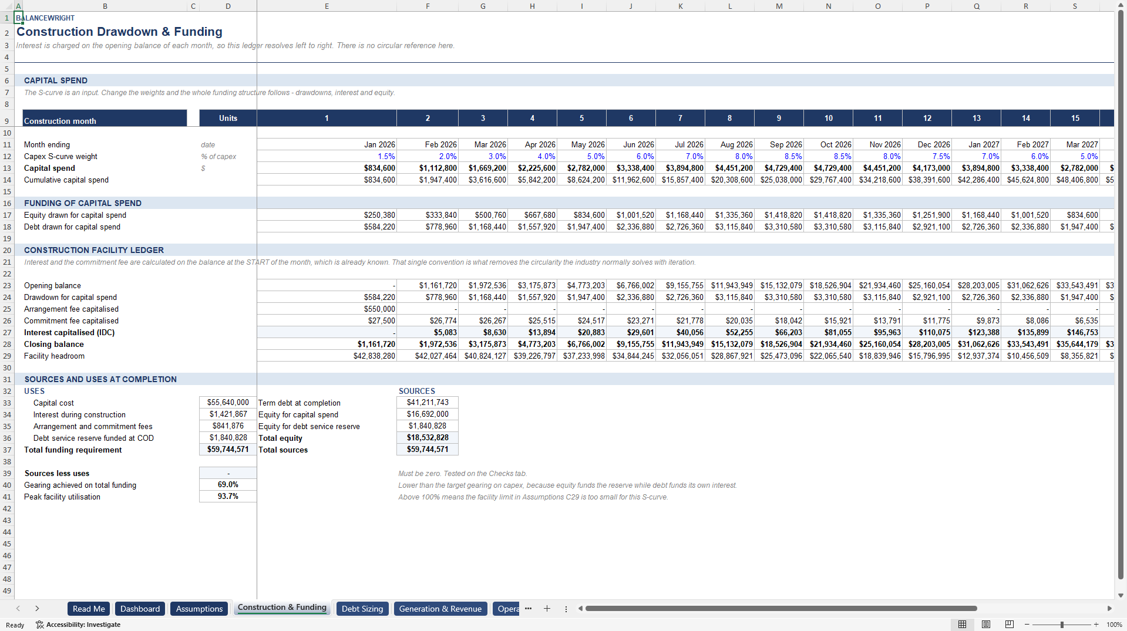1127x631 pixels.
Task: Switch to Page Break Preview icon
Action: pyautogui.click(x=1010, y=625)
